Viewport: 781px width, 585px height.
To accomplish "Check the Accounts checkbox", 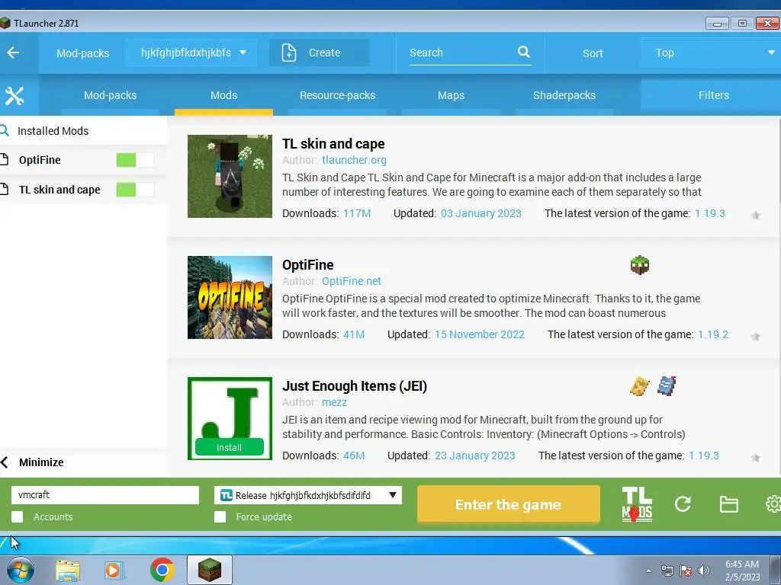I will coord(18,517).
